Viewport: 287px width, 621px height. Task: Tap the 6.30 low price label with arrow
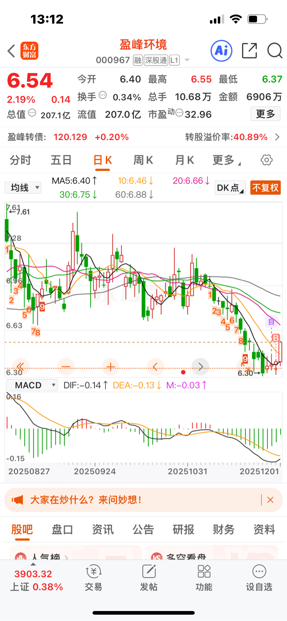(249, 373)
